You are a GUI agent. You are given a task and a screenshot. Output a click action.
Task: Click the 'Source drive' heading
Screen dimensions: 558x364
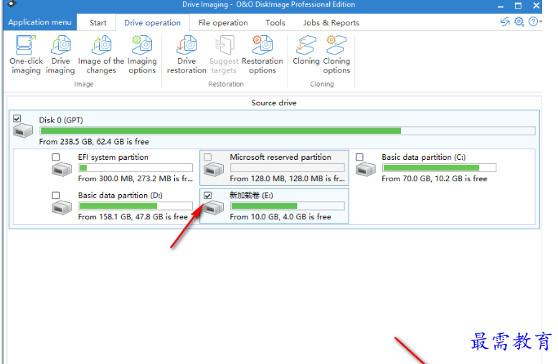[x=274, y=103]
